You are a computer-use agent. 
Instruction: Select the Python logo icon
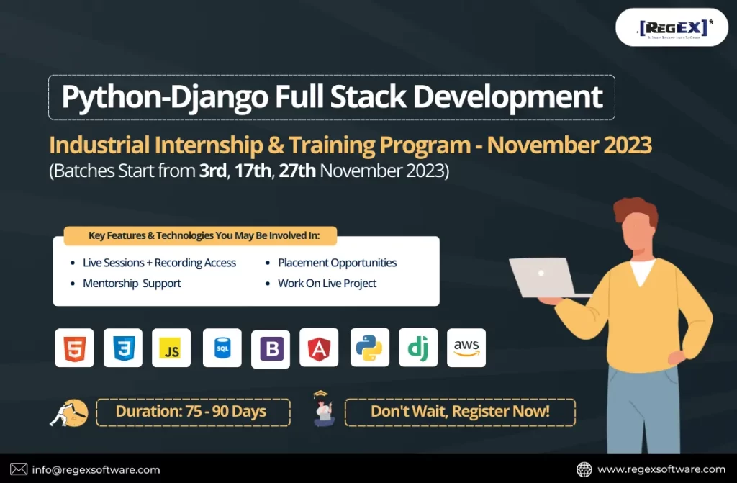[369, 348]
